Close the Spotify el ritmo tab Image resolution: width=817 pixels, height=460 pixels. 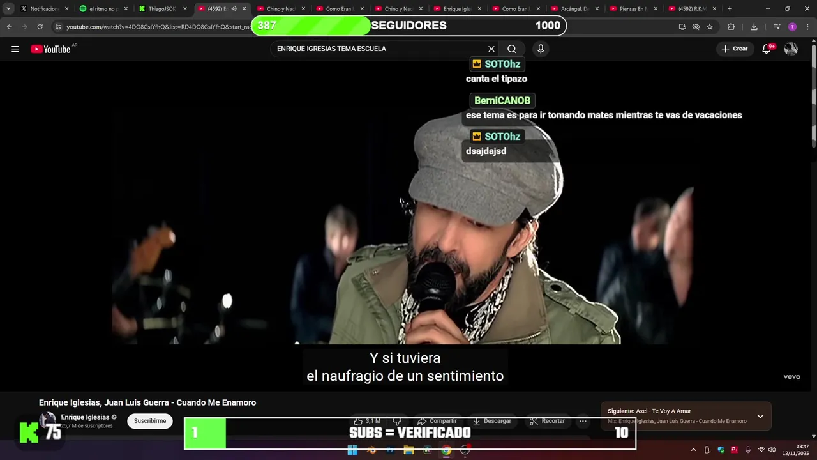(x=126, y=9)
